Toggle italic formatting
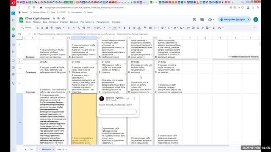 129,28
